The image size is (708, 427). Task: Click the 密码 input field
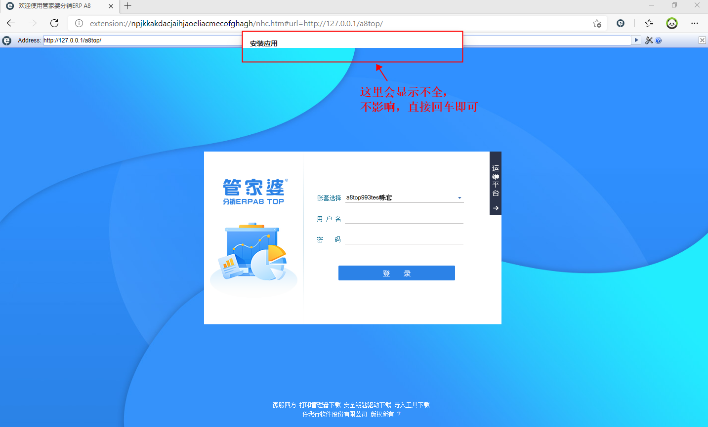point(404,239)
